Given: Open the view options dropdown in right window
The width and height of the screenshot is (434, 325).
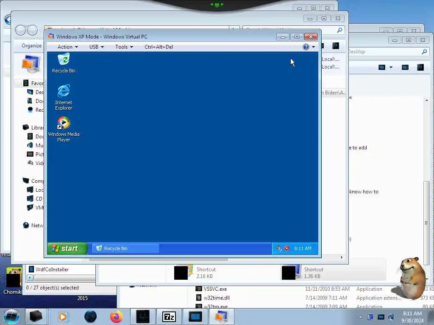Looking at the screenshot, I should click(x=391, y=67).
